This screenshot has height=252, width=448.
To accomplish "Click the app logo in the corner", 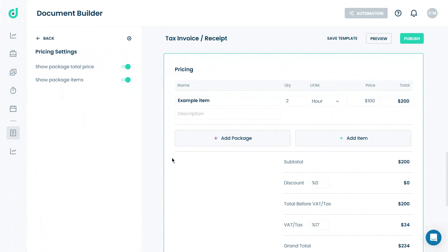I will (x=13, y=13).
